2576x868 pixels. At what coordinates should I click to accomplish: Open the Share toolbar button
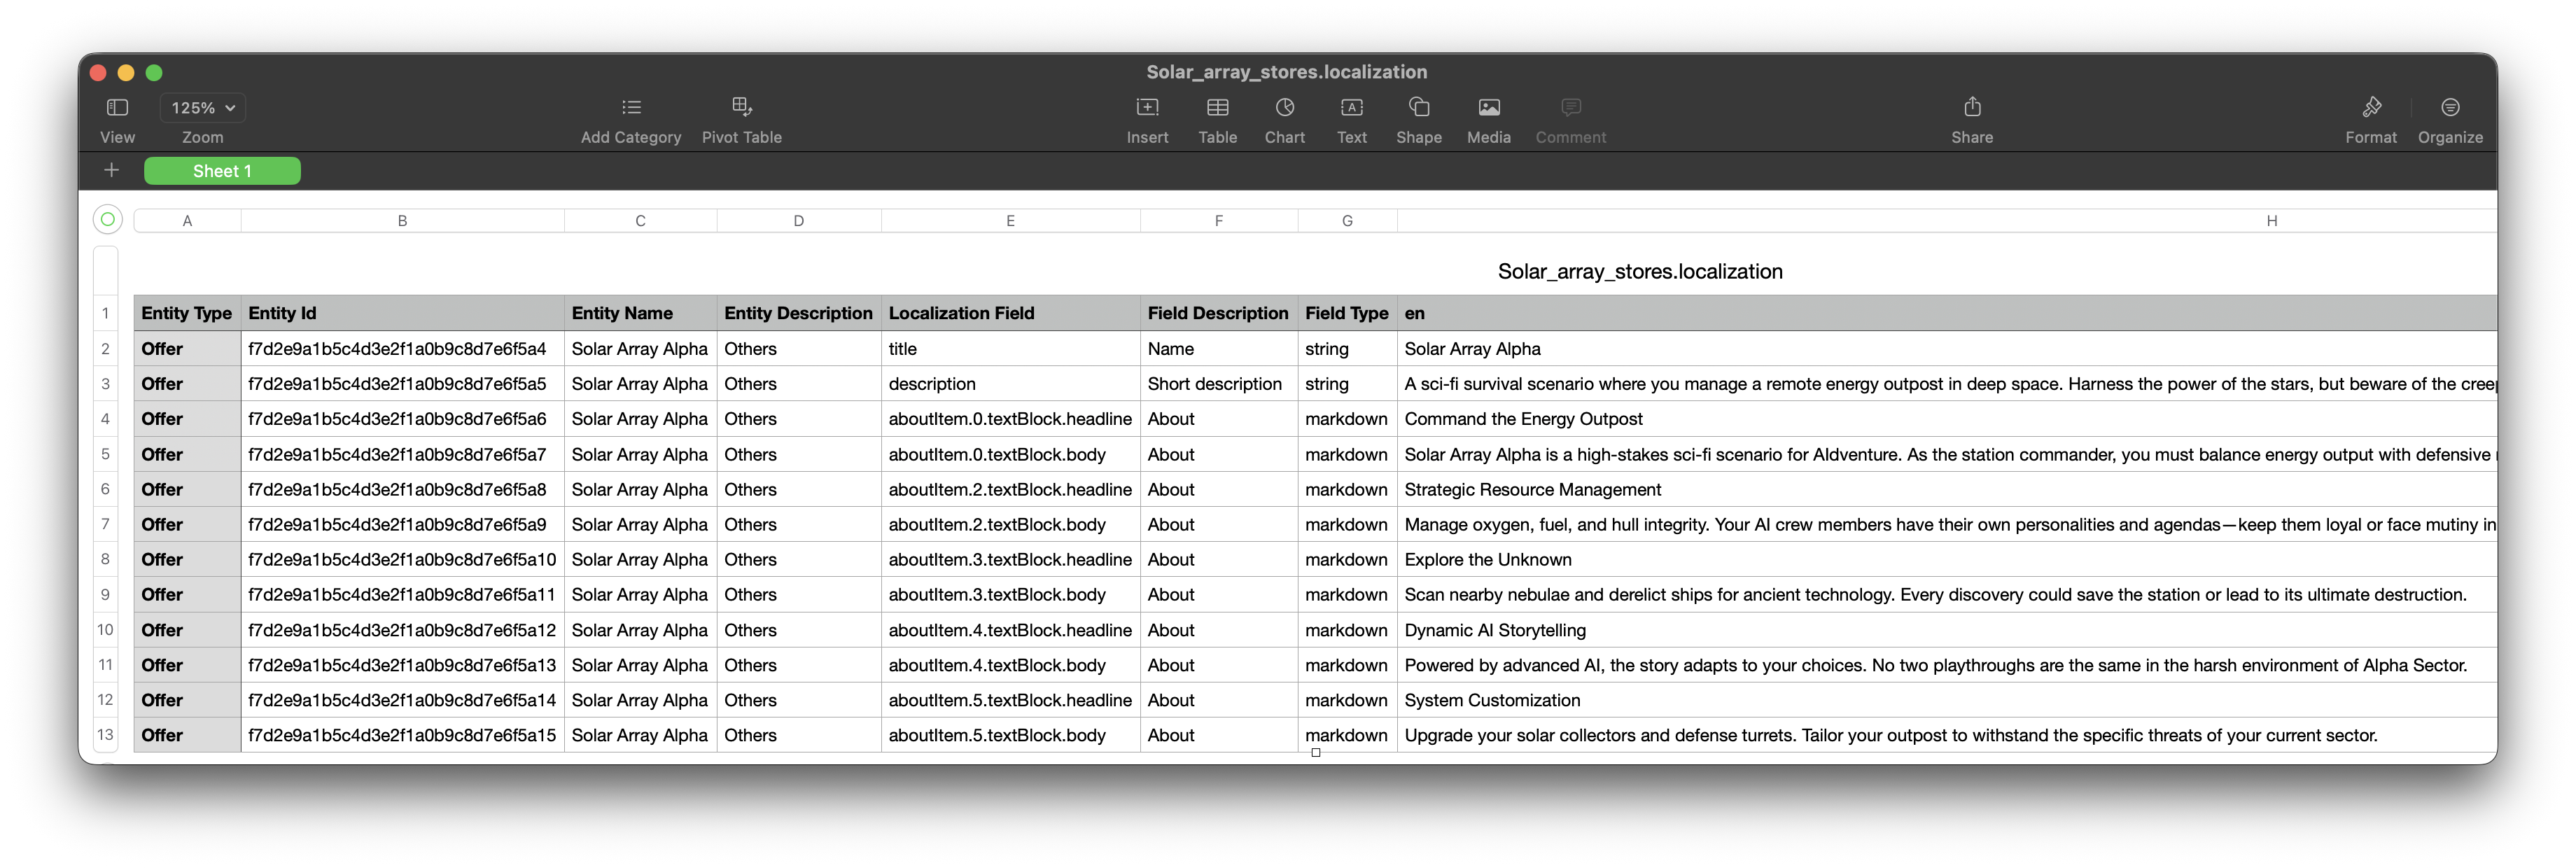(x=1971, y=107)
